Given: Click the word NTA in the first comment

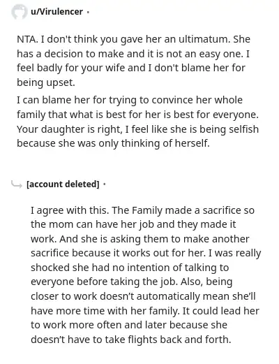Looking at the screenshot, I should tap(27, 39).
